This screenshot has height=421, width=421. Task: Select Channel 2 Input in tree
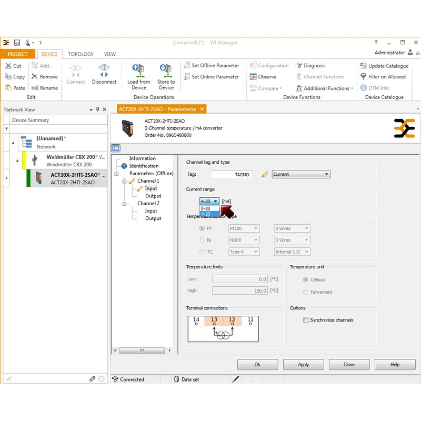click(x=151, y=211)
